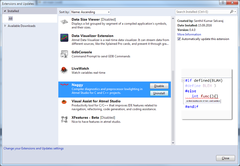This screenshot has width=240, height=166.
Task: Click the search magnifier icon
Action: pyautogui.click(x=232, y=12)
